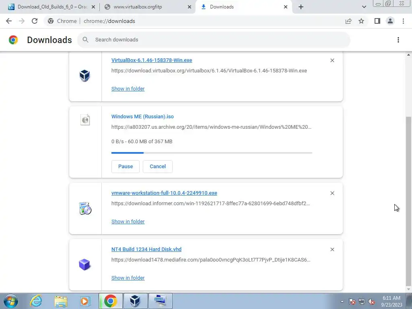Image resolution: width=412 pixels, height=309 pixels.
Task: Remove NT4 Build 1234 entry from list
Action: coord(332,249)
